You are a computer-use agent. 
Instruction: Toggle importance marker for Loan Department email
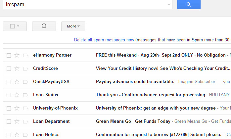pyautogui.click(x=25, y=121)
